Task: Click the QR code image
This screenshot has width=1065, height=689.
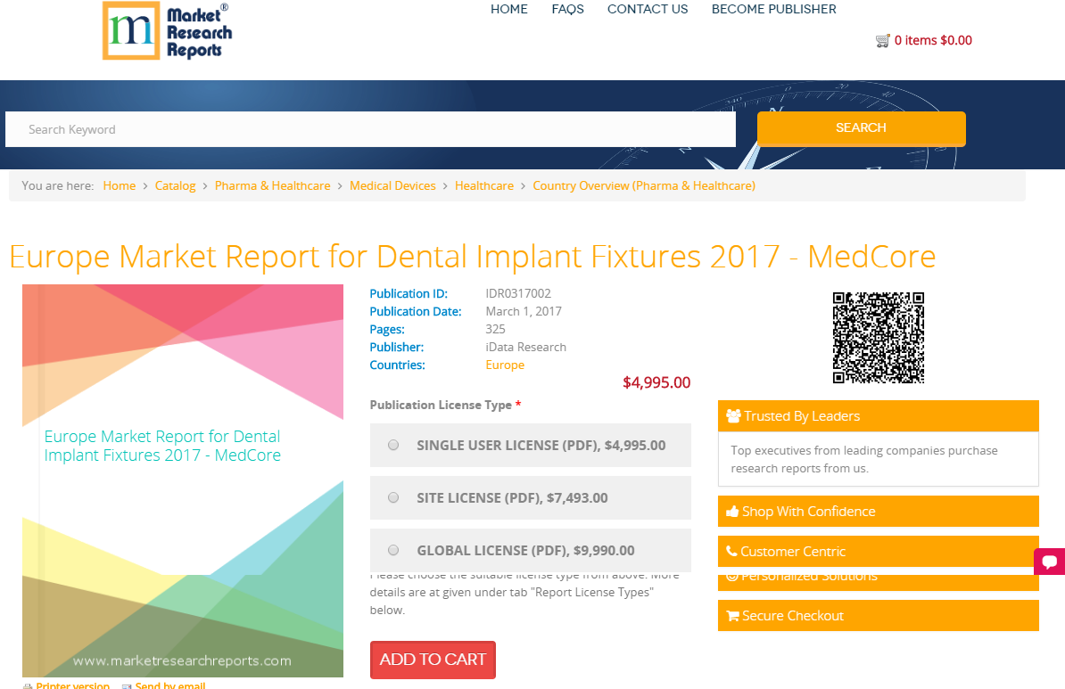Action: [879, 338]
